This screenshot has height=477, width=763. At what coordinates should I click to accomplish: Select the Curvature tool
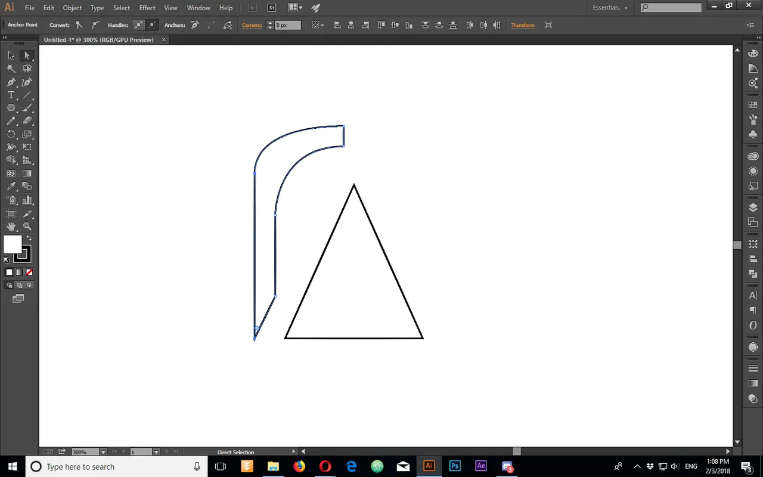tap(27, 82)
